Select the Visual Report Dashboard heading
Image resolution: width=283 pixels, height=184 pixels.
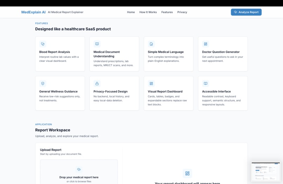pyautogui.click(x=165, y=91)
